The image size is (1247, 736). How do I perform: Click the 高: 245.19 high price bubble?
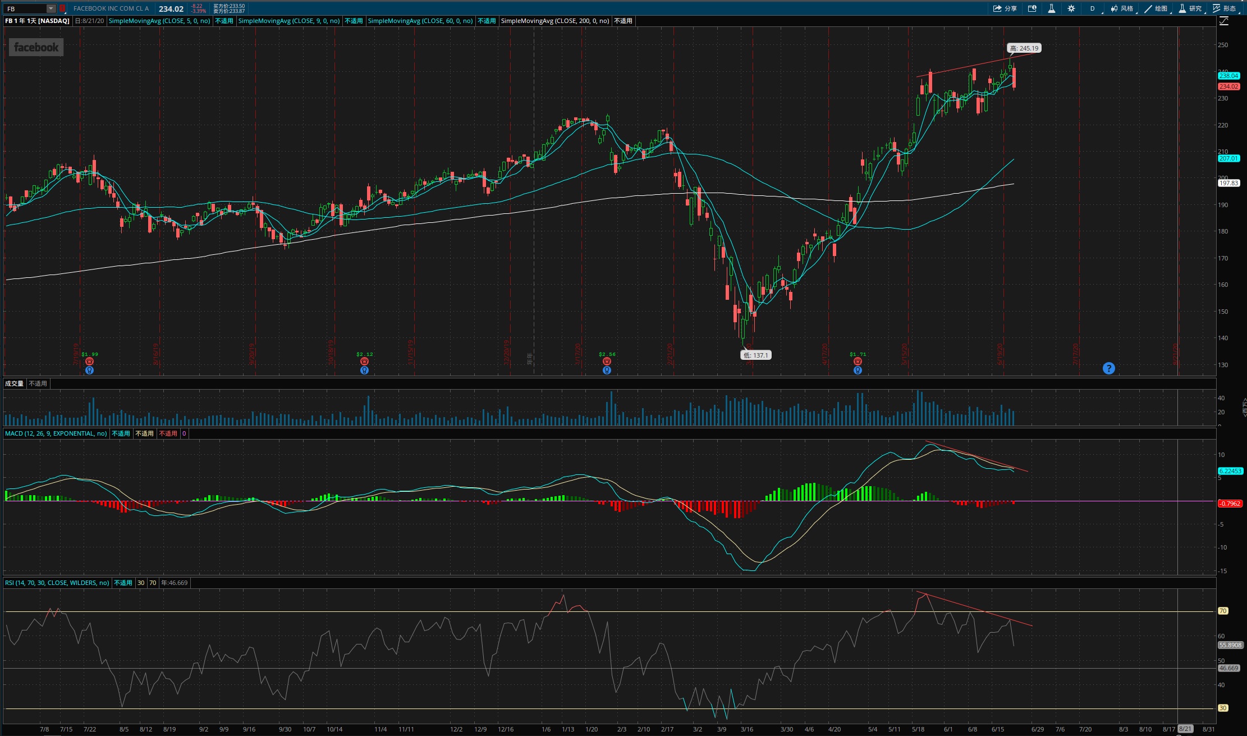pyautogui.click(x=1024, y=48)
